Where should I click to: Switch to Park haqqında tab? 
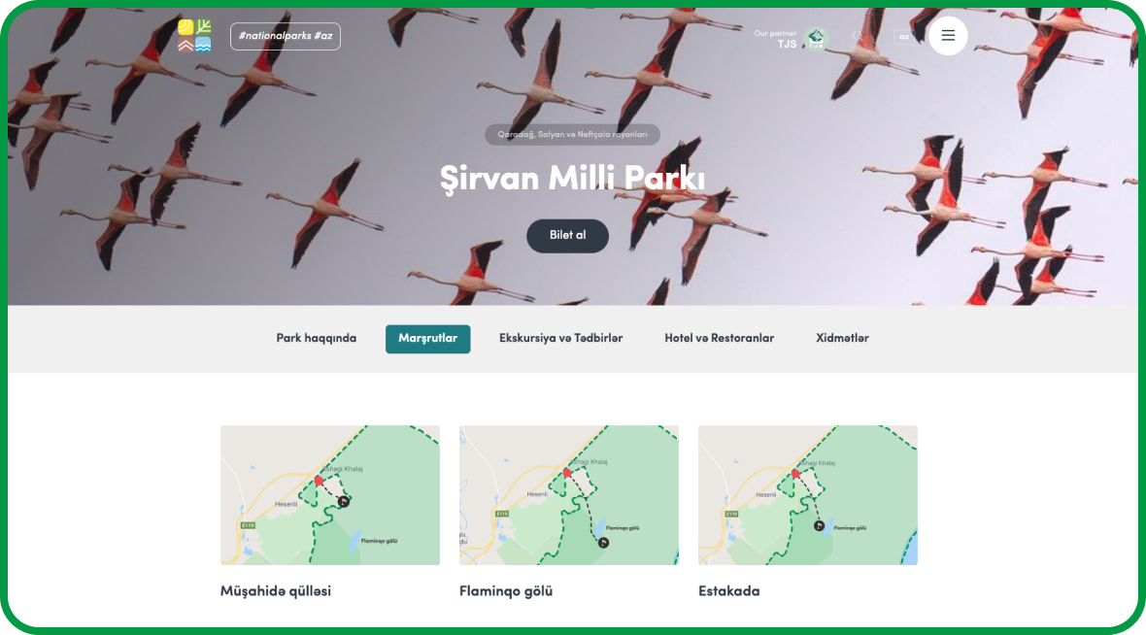coord(317,338)
